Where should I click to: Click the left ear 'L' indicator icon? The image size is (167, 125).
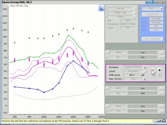[x=101, y=8]
